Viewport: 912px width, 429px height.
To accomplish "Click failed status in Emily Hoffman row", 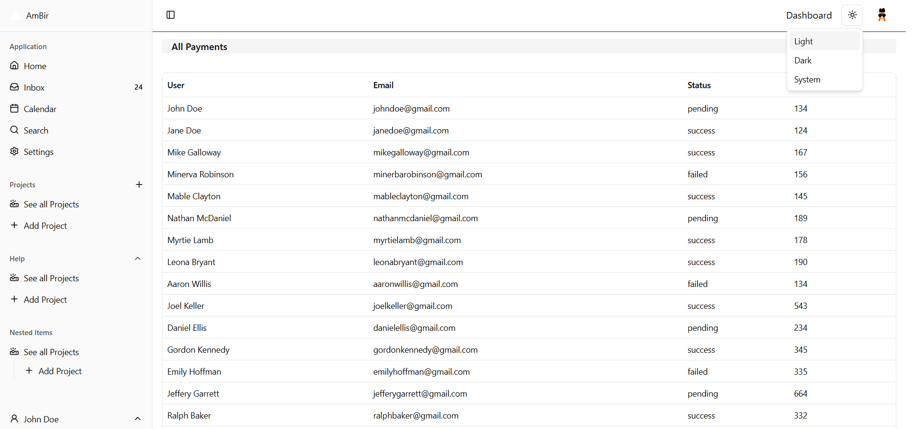I will (698, 372).
